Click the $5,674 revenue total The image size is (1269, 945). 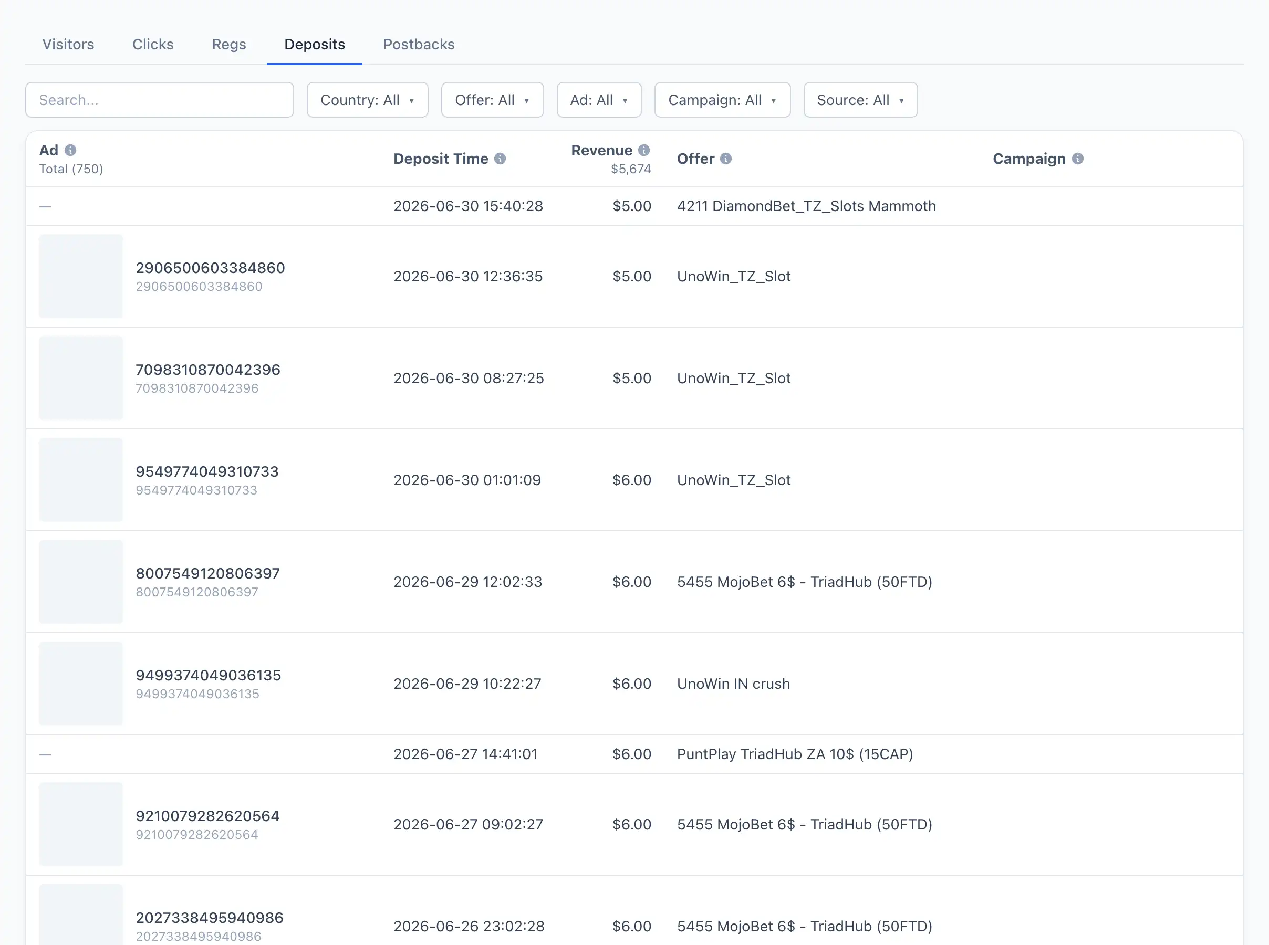(630, 169)
